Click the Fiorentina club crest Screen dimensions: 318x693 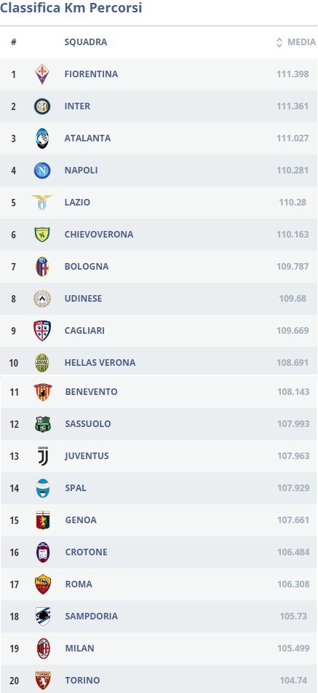(42, 74)
